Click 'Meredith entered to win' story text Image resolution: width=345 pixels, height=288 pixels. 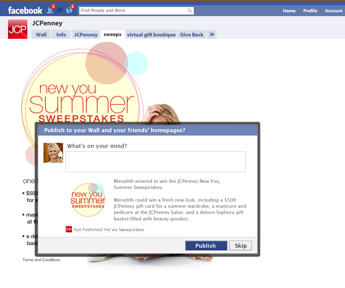coord(167,184)
